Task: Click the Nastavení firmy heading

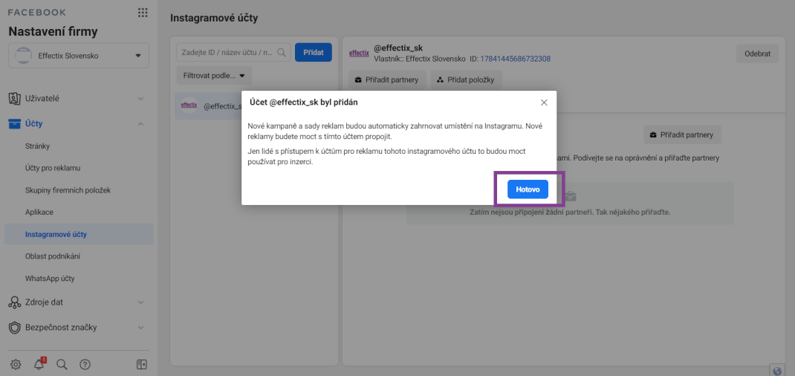Action: click(53, 31)
